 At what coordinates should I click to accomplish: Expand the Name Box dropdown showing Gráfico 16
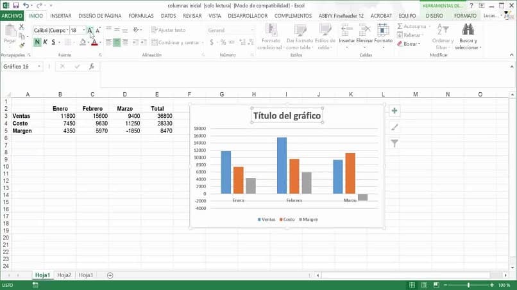[39, 67]
